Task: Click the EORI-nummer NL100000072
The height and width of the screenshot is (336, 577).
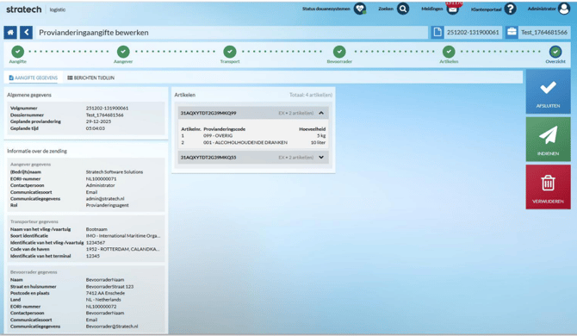Action: coord(102,307)
